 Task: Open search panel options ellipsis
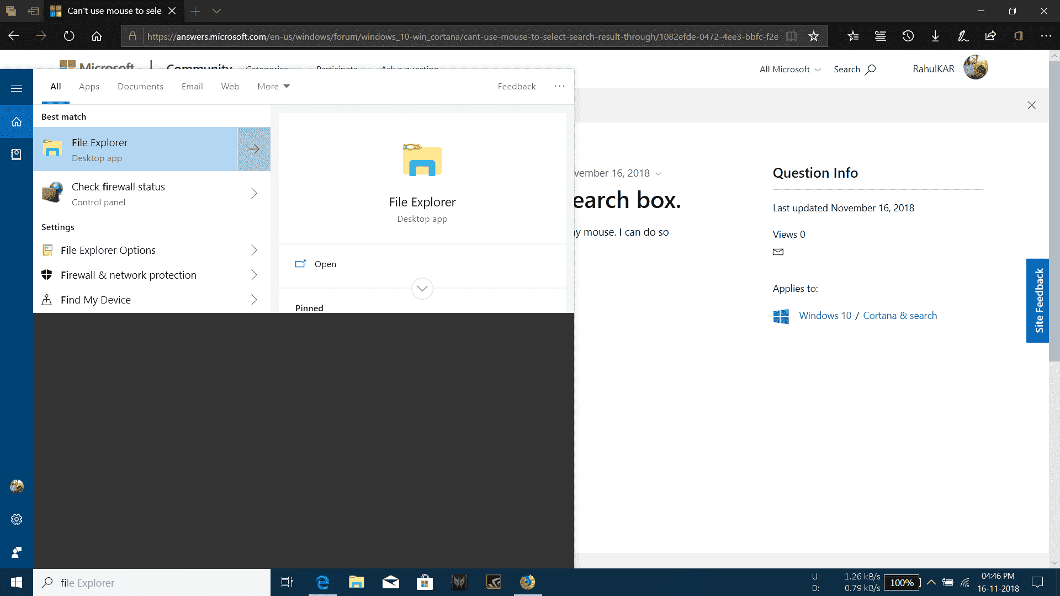pyautogui.click(x=559, y=86)
